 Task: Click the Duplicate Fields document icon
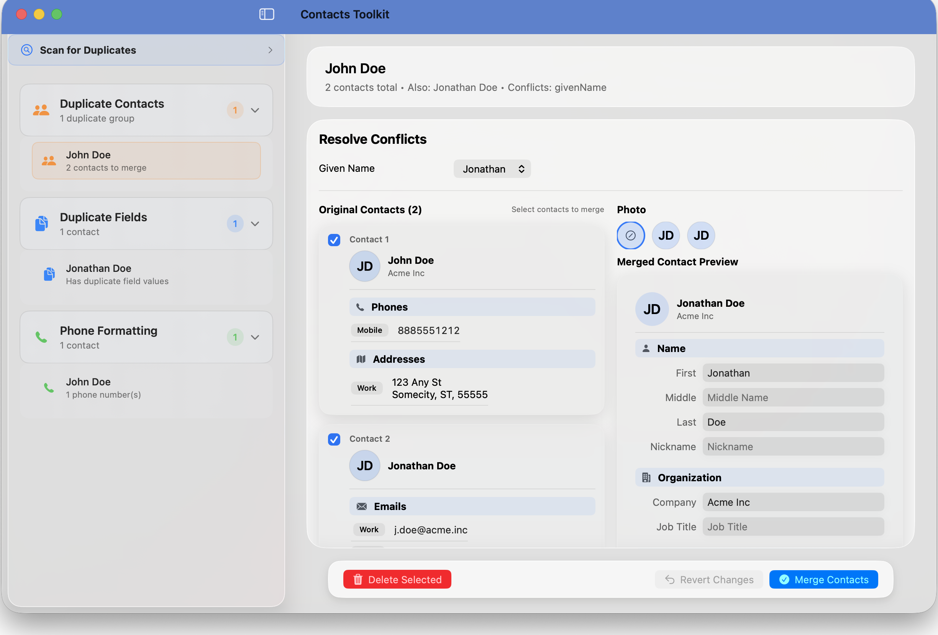(x=41, y=224)
